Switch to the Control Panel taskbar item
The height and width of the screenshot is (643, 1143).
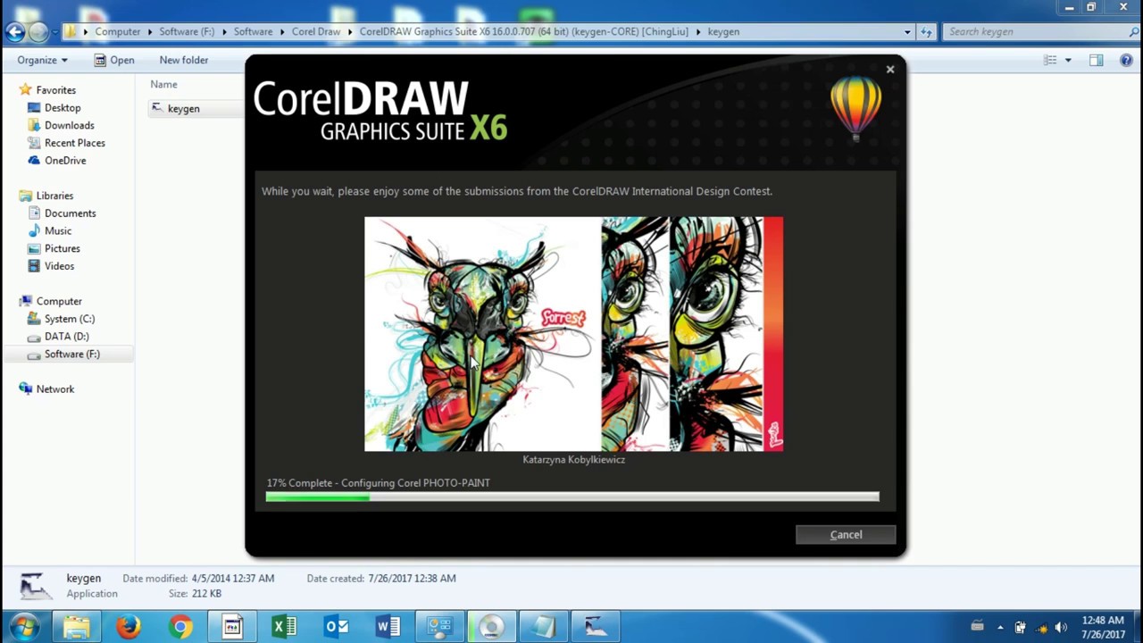point(439,627)
